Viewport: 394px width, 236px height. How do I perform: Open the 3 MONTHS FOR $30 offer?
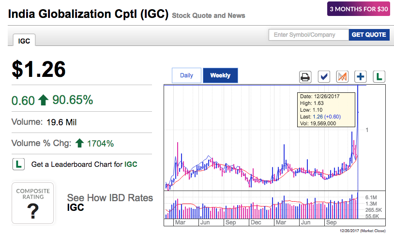(x=359, y=9)
